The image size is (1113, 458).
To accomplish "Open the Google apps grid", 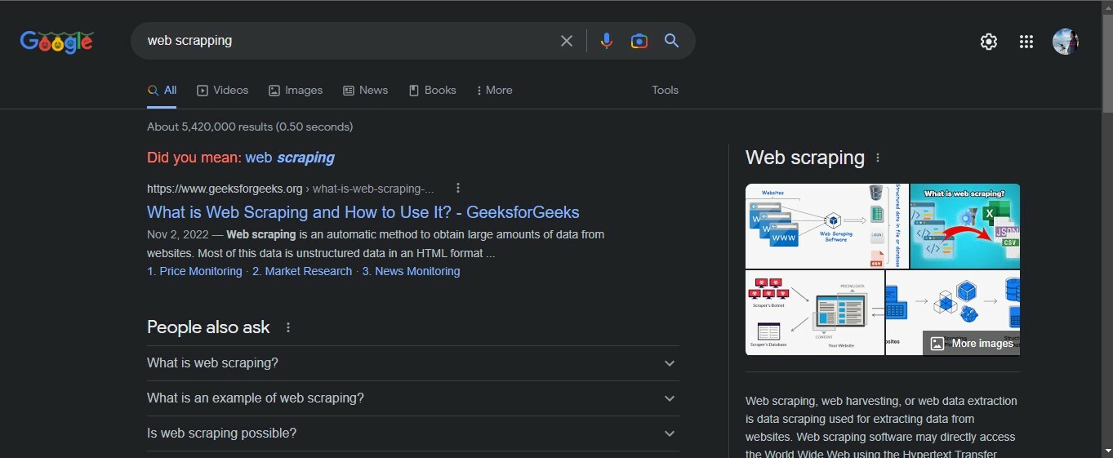I will pos(1026,42).
